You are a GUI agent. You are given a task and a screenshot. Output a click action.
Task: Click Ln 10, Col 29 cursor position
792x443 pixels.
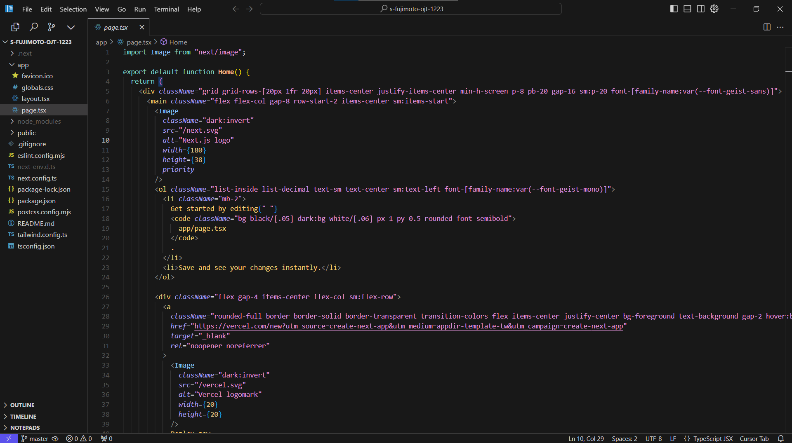point(586,439)
